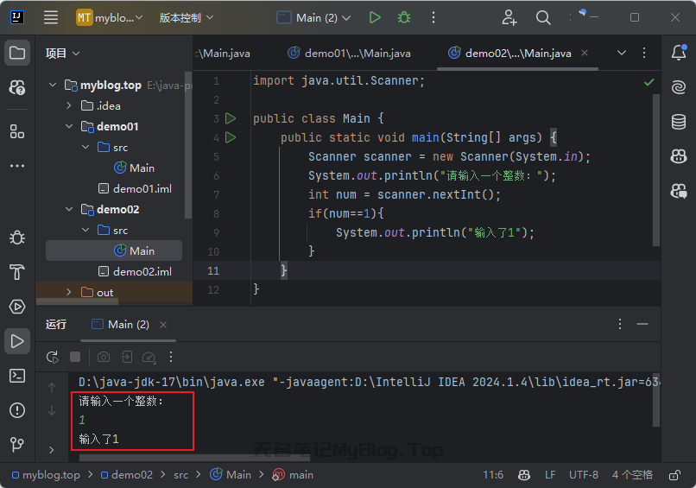Screen dimensions: 696x488
Task: Open the main hamburger menu
Action: (x=51, y=18)
